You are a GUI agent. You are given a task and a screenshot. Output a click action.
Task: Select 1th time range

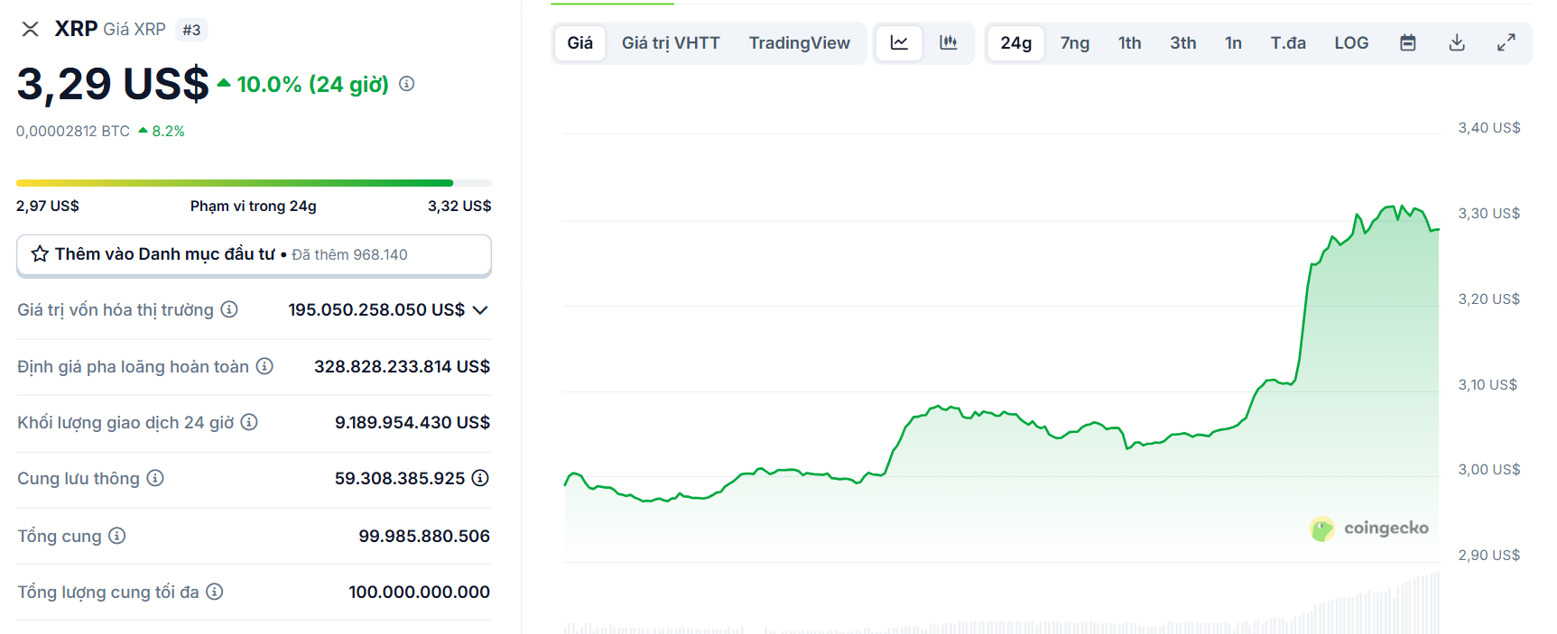pyautogui.click(x=1130, y=42)
